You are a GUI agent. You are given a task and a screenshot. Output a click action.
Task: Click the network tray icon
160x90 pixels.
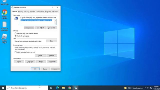click(x=151, y=88)
